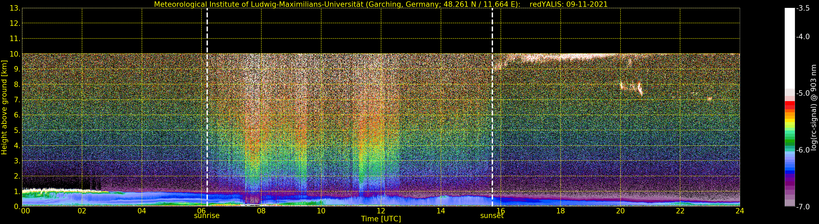Click the "Time [UTC]" x-axis label
This screenshot has width=819, height=224.
pyautogui.click(x=381, y=219)
